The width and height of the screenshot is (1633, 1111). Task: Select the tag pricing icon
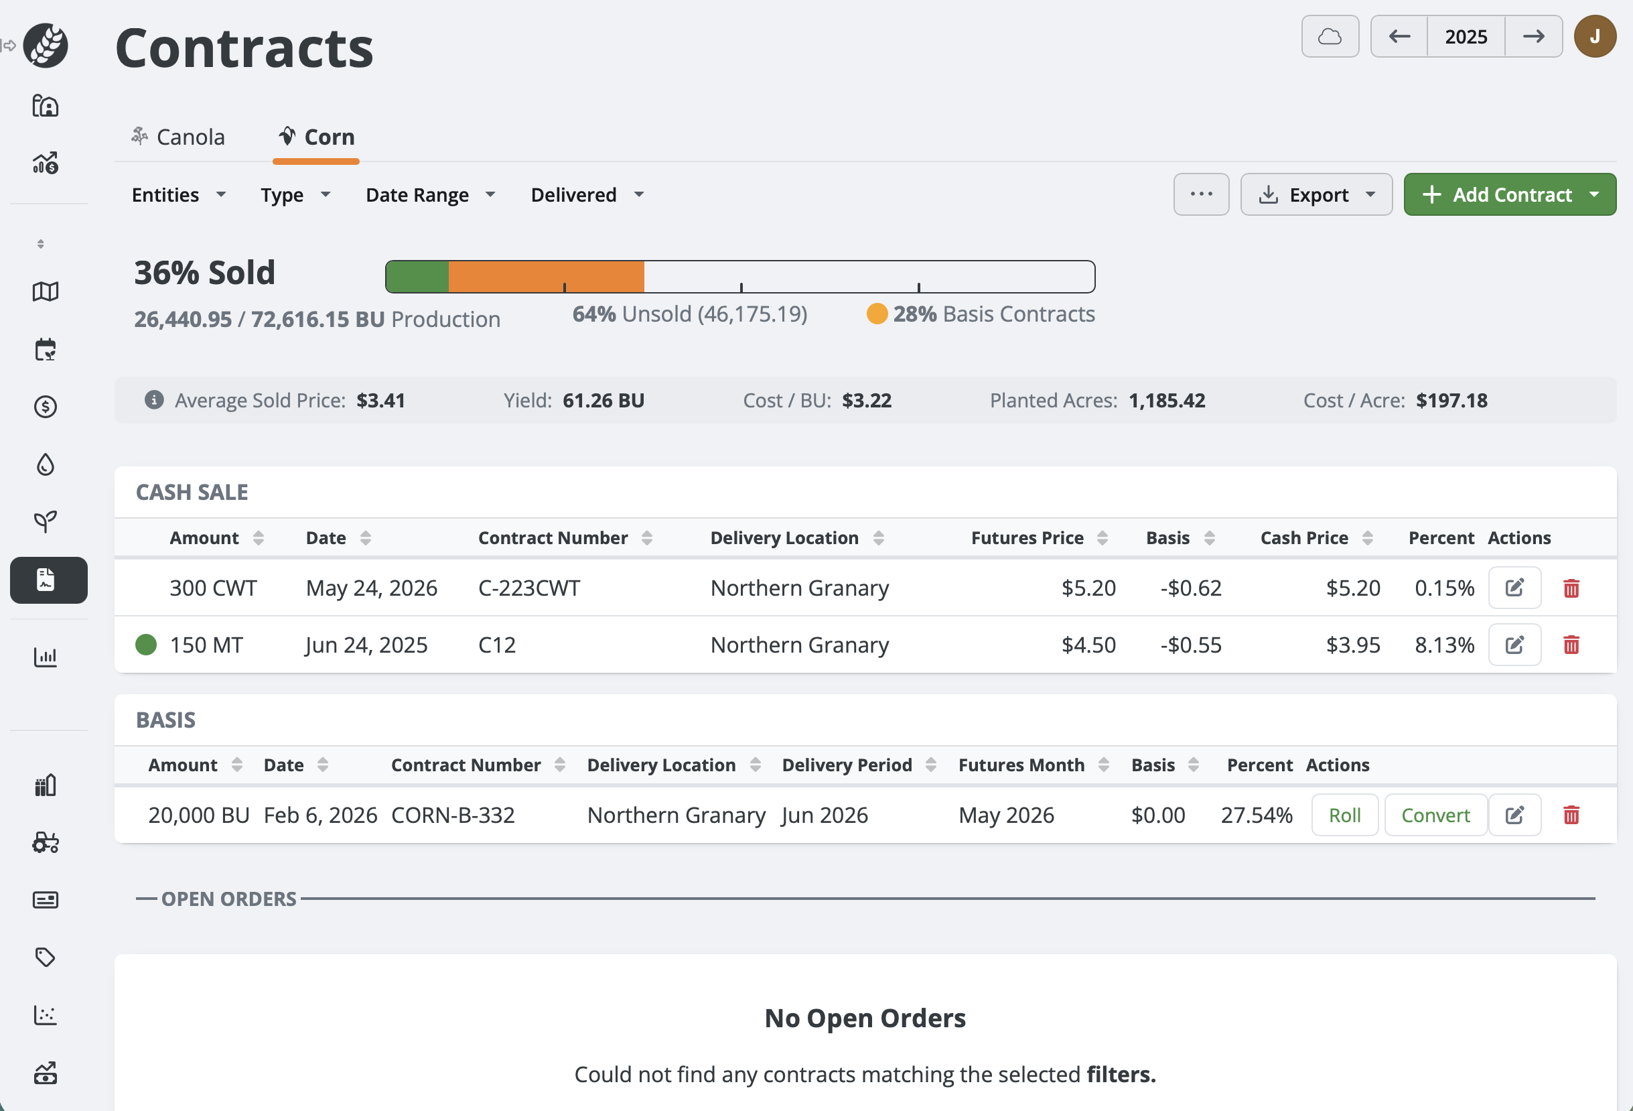pos(46,957)
